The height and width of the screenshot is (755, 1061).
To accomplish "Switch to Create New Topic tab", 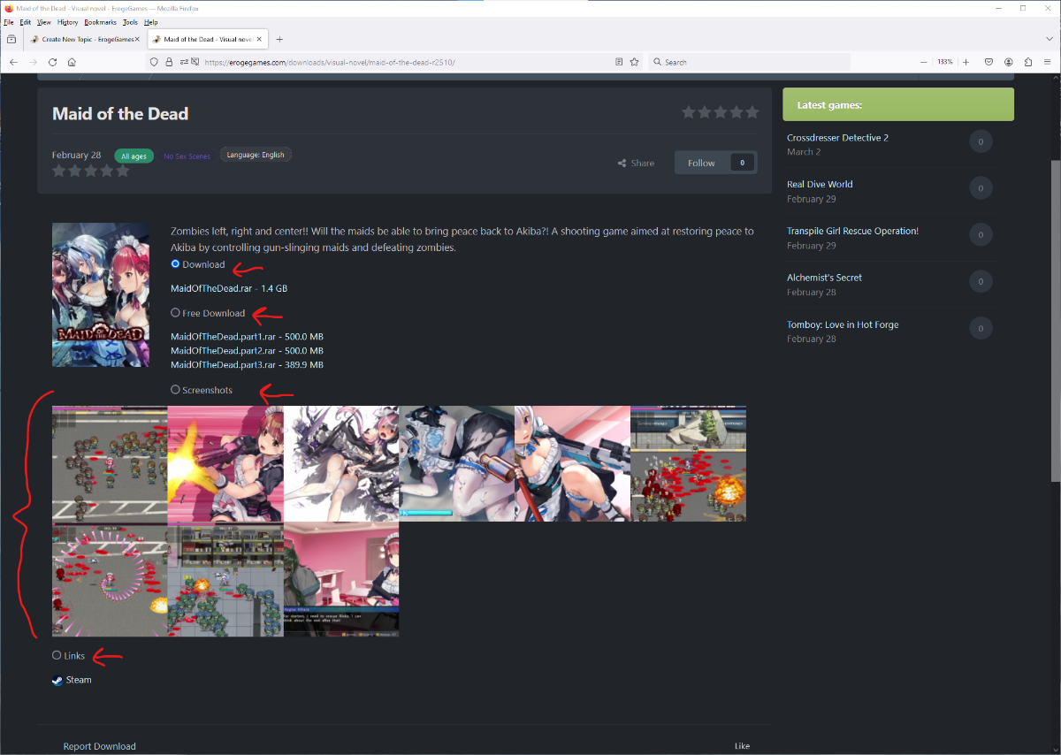I will click(x=81, y=39).
